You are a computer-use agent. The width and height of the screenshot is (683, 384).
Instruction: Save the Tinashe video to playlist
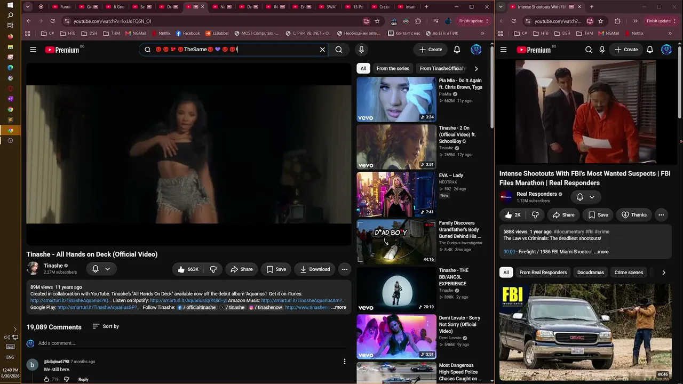(x=276, y=269)
